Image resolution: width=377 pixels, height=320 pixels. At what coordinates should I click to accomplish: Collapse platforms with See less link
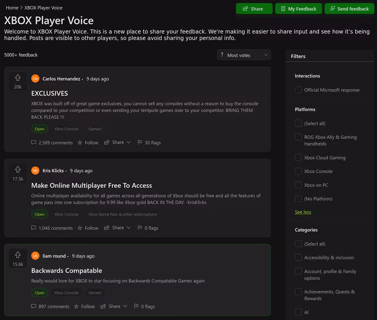[303, 212]
